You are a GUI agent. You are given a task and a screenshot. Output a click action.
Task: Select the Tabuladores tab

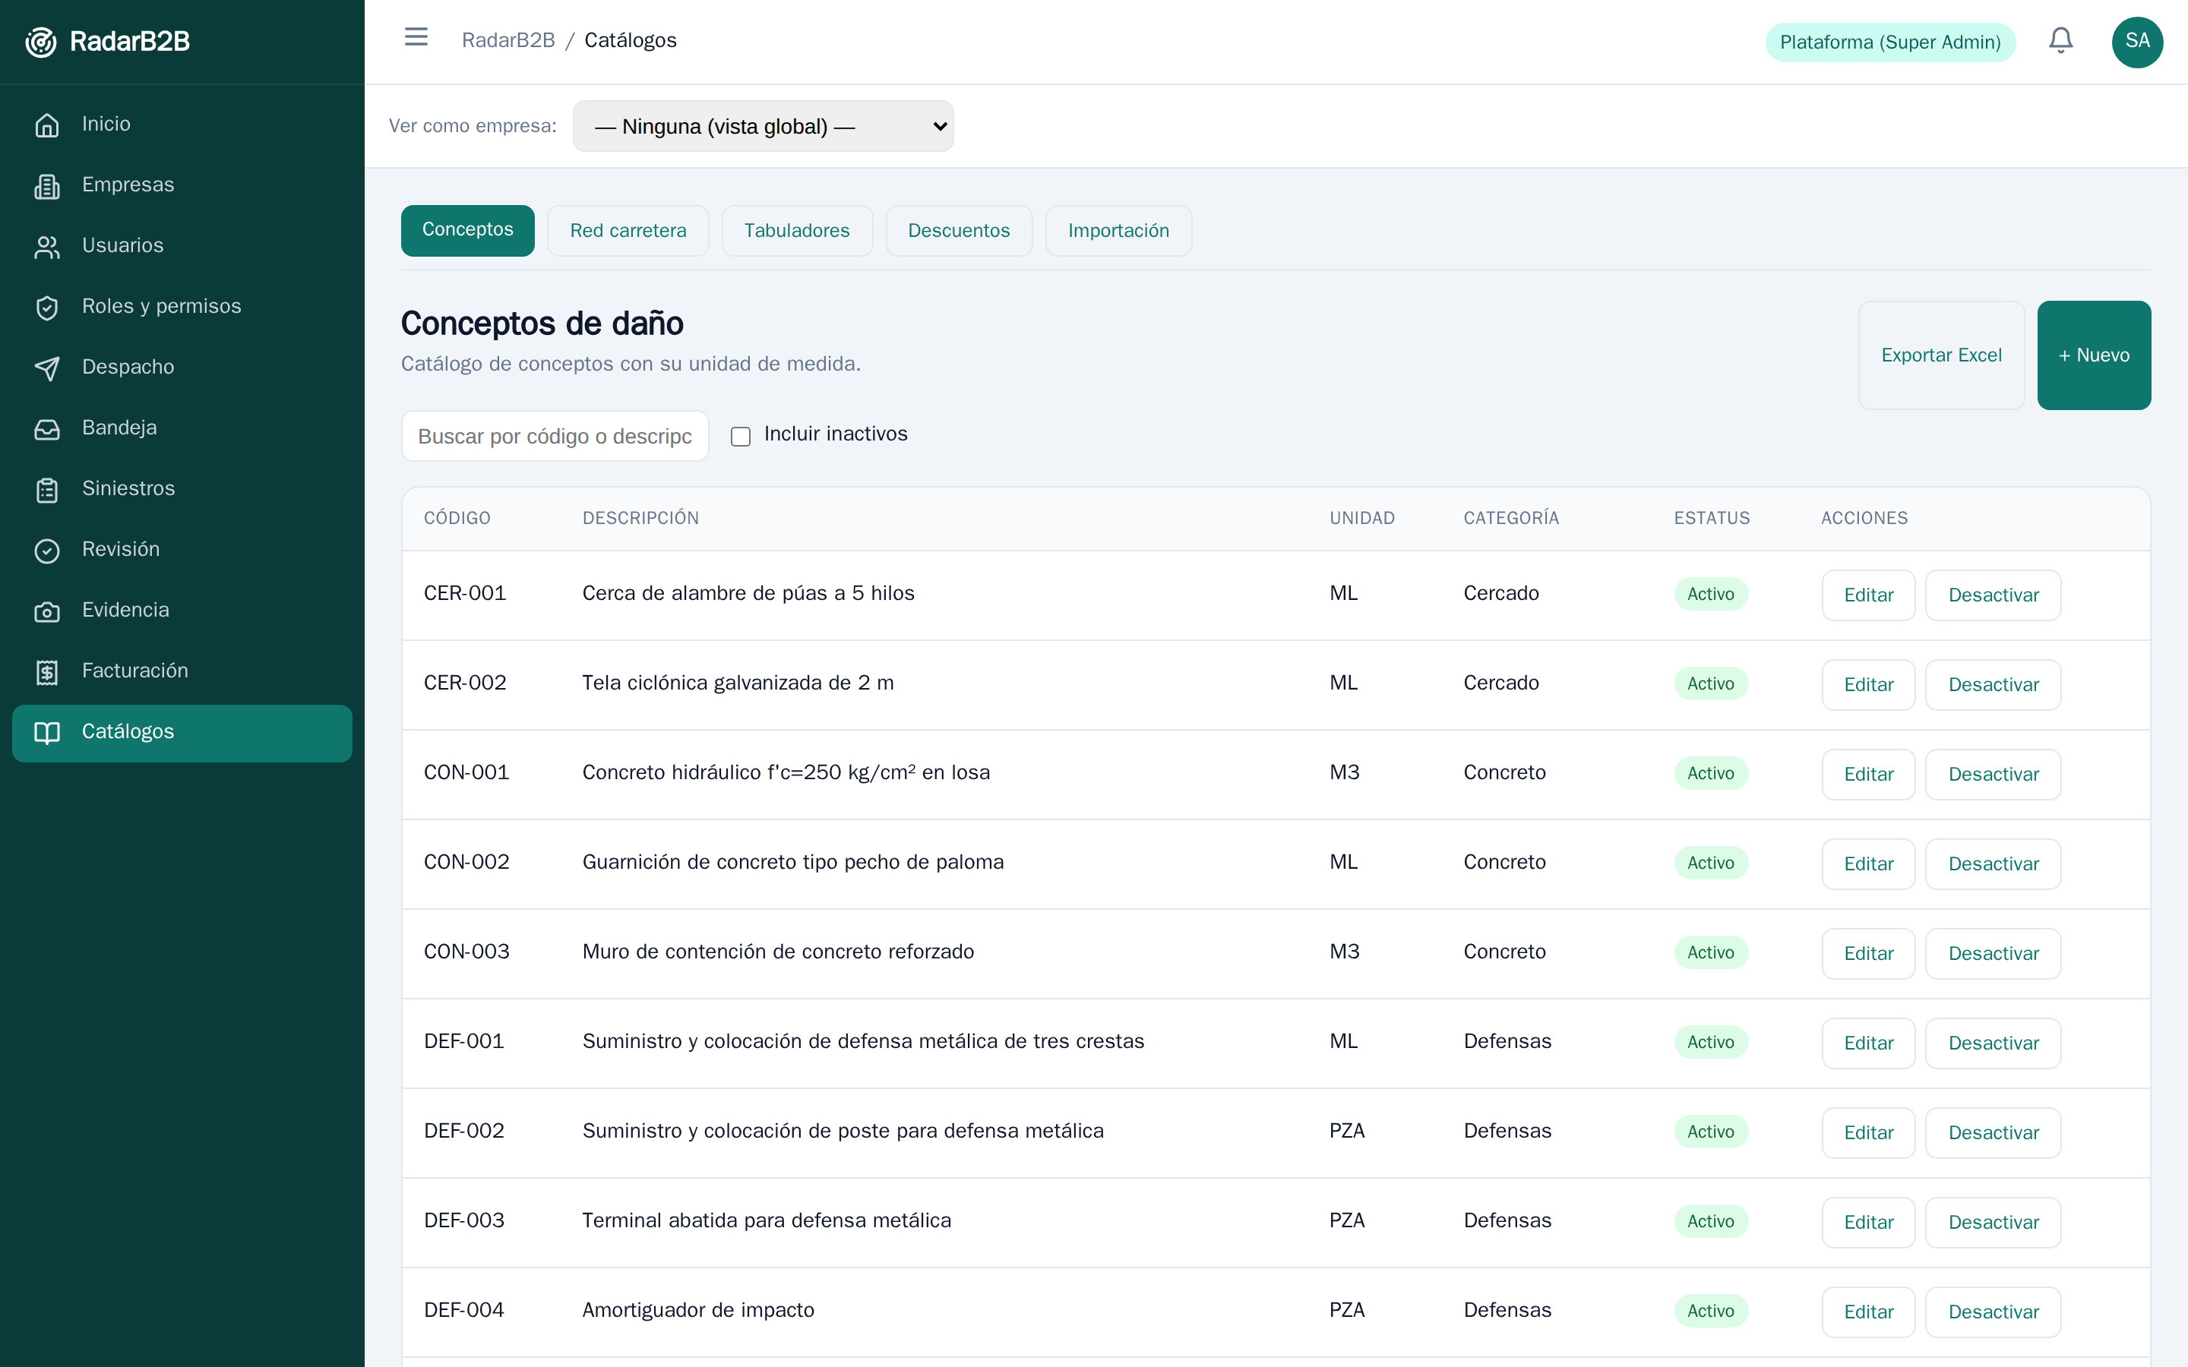[796, 231]
